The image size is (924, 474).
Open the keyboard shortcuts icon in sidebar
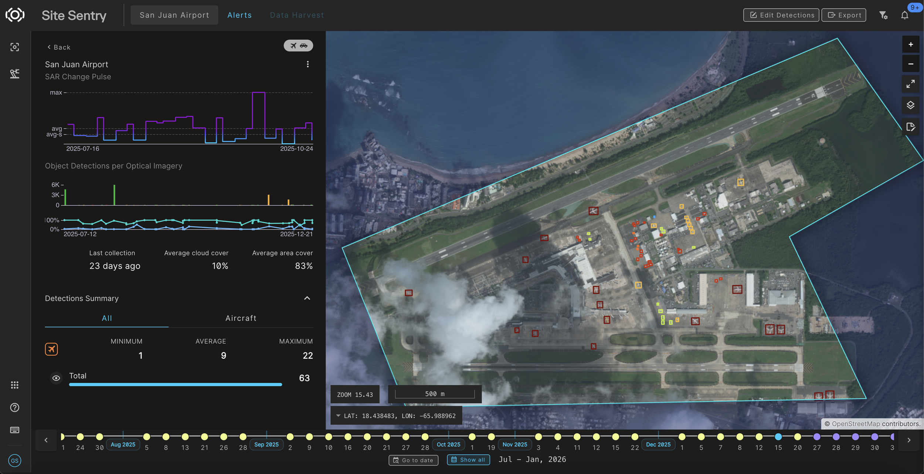pos(15,430)
